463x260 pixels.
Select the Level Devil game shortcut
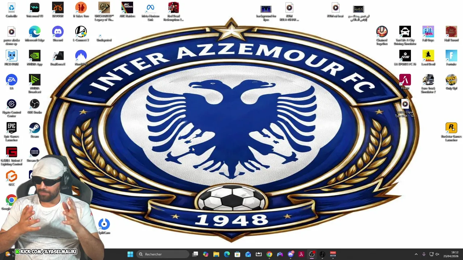428,58
